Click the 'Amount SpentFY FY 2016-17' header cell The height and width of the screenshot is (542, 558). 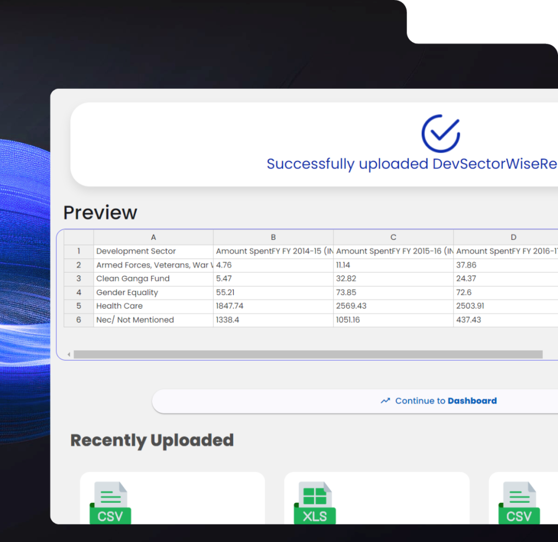click(x=506, y=251)
